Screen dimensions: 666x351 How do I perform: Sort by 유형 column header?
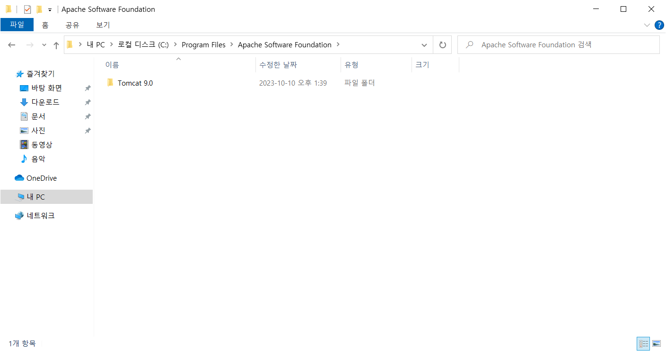351,65
